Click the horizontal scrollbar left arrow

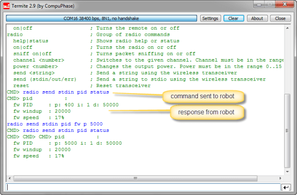pyautogui.click(x=10, y=178)
